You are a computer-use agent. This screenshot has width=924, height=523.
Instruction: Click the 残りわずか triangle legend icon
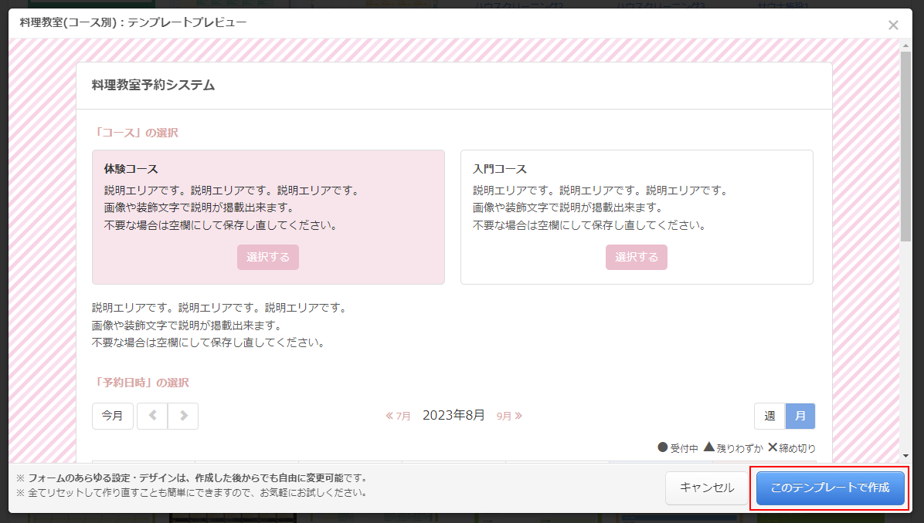(708, 447)
